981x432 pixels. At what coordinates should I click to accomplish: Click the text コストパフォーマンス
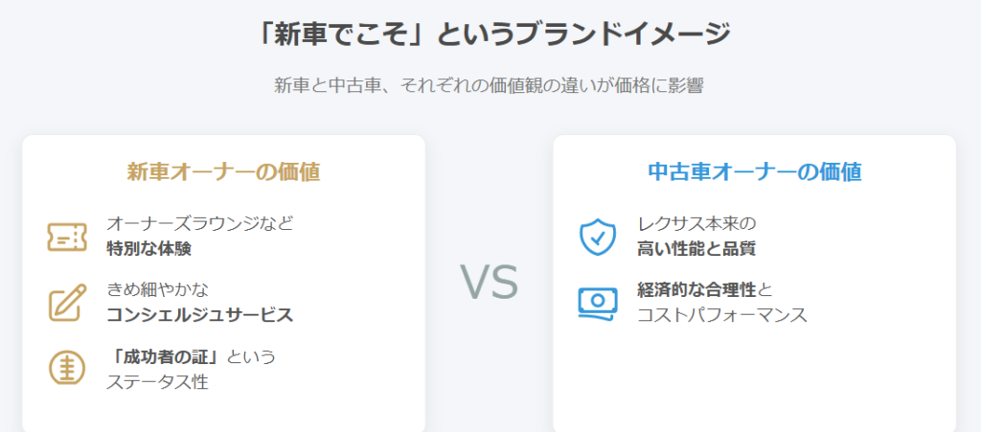(722, 315)
